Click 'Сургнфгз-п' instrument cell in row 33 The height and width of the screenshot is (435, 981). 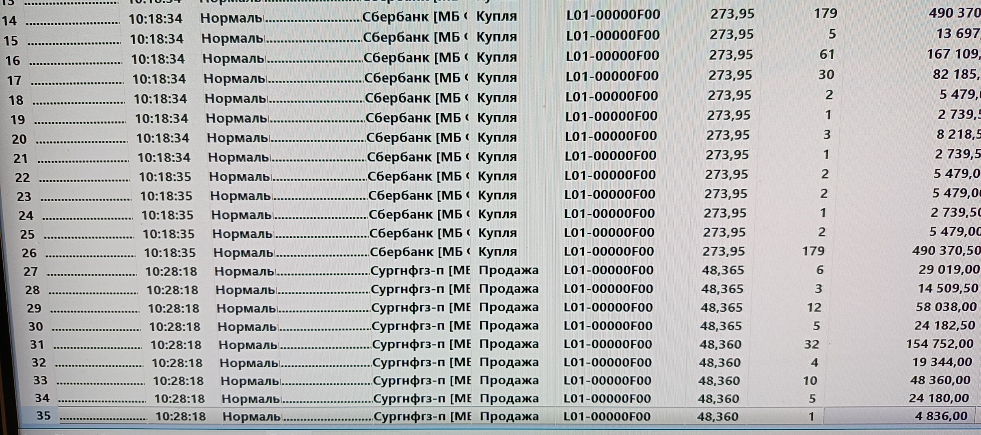pos(422,381)
